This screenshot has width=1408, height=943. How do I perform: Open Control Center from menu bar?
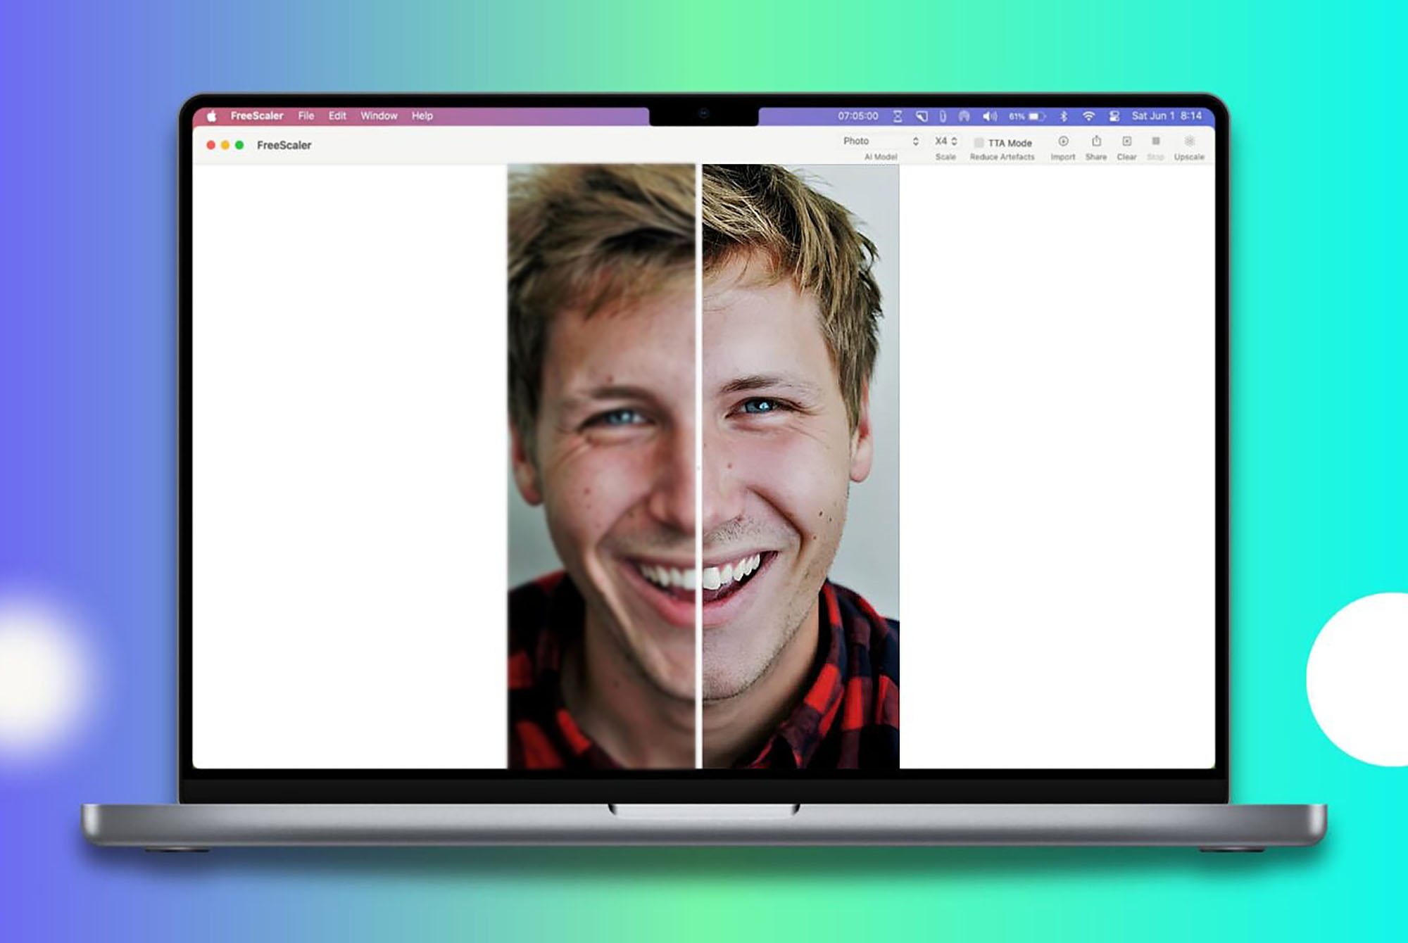coord(1114,116)
